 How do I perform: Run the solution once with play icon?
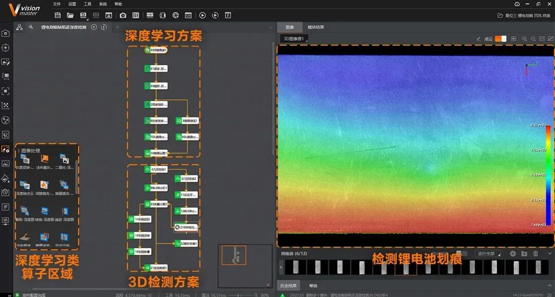click(x=202, y=15)
